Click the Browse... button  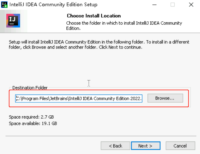click(x=165, y=98)
